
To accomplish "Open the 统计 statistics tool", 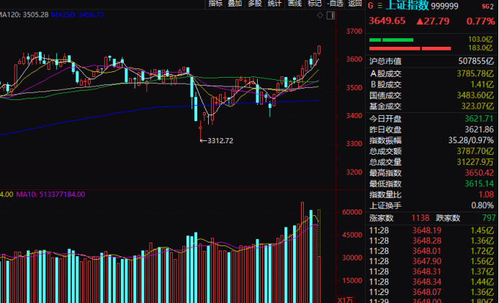I will click(x=274, y=4).
